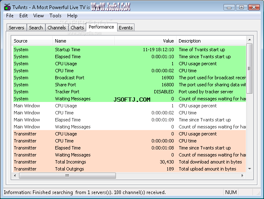Sort by the Source column header

pyautogui.click(x=32, y=41)
